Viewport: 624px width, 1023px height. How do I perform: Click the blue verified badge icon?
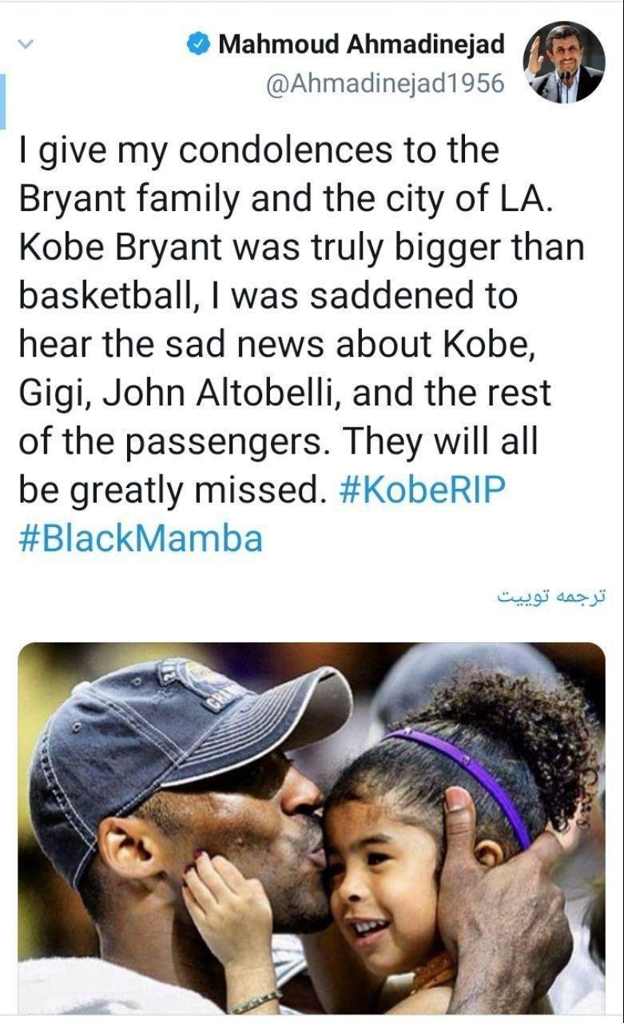click(198, 46)
